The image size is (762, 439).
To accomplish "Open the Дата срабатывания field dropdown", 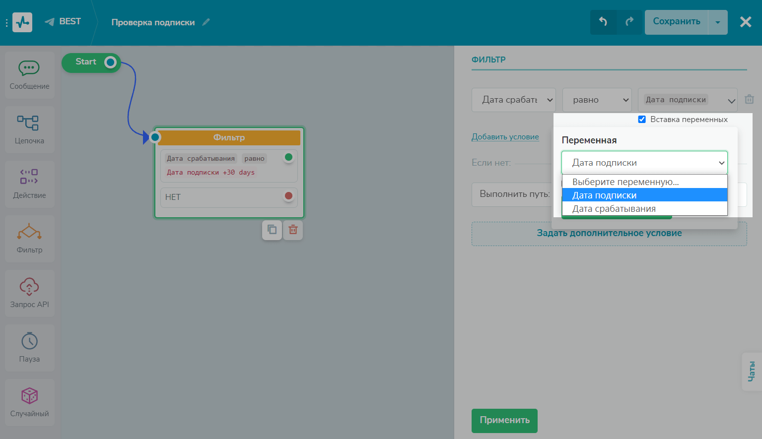I will pyautogui.click(x=513, y=100).
